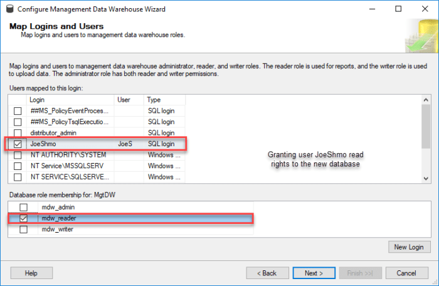Viewport: 439px width, 286px height.
Task: Go to the Next wizard page
Action: point(314,273)
